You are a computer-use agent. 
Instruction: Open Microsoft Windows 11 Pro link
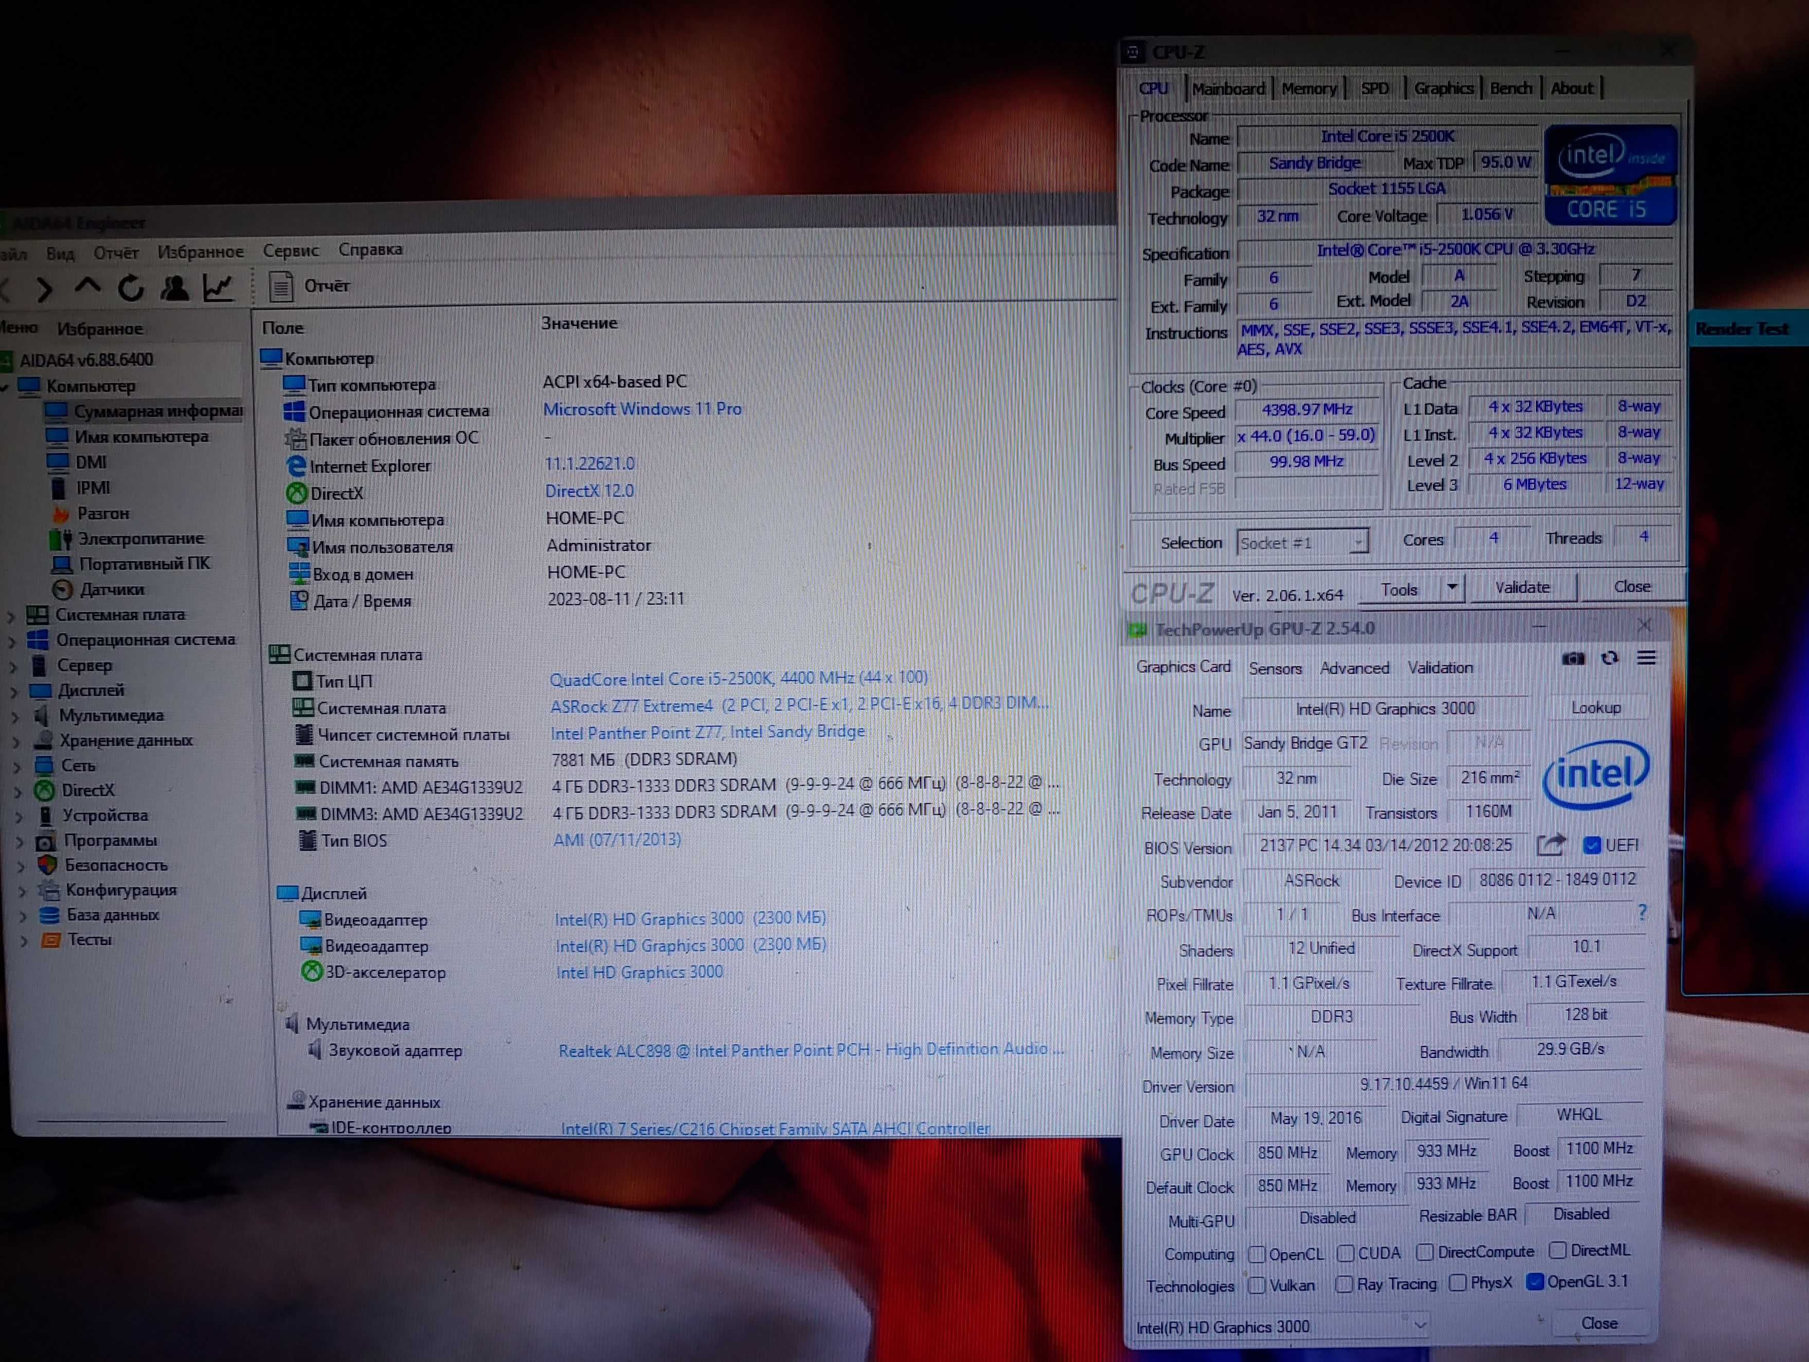coord(642,409)
